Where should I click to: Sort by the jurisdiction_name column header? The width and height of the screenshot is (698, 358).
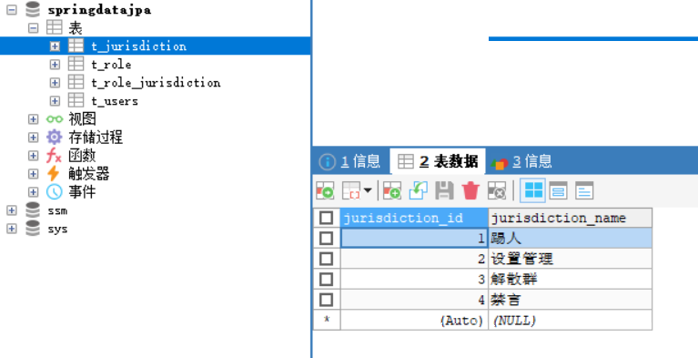pos(571,218)
